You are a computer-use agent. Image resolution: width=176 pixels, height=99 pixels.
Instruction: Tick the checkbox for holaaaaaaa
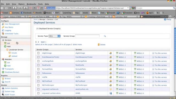[x=38, y=73]
